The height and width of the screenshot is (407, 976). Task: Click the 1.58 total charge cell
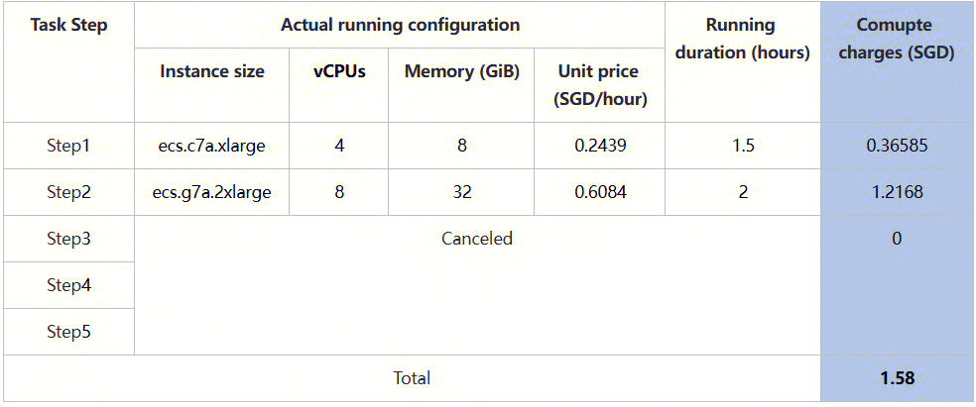(x=897, y=378)
